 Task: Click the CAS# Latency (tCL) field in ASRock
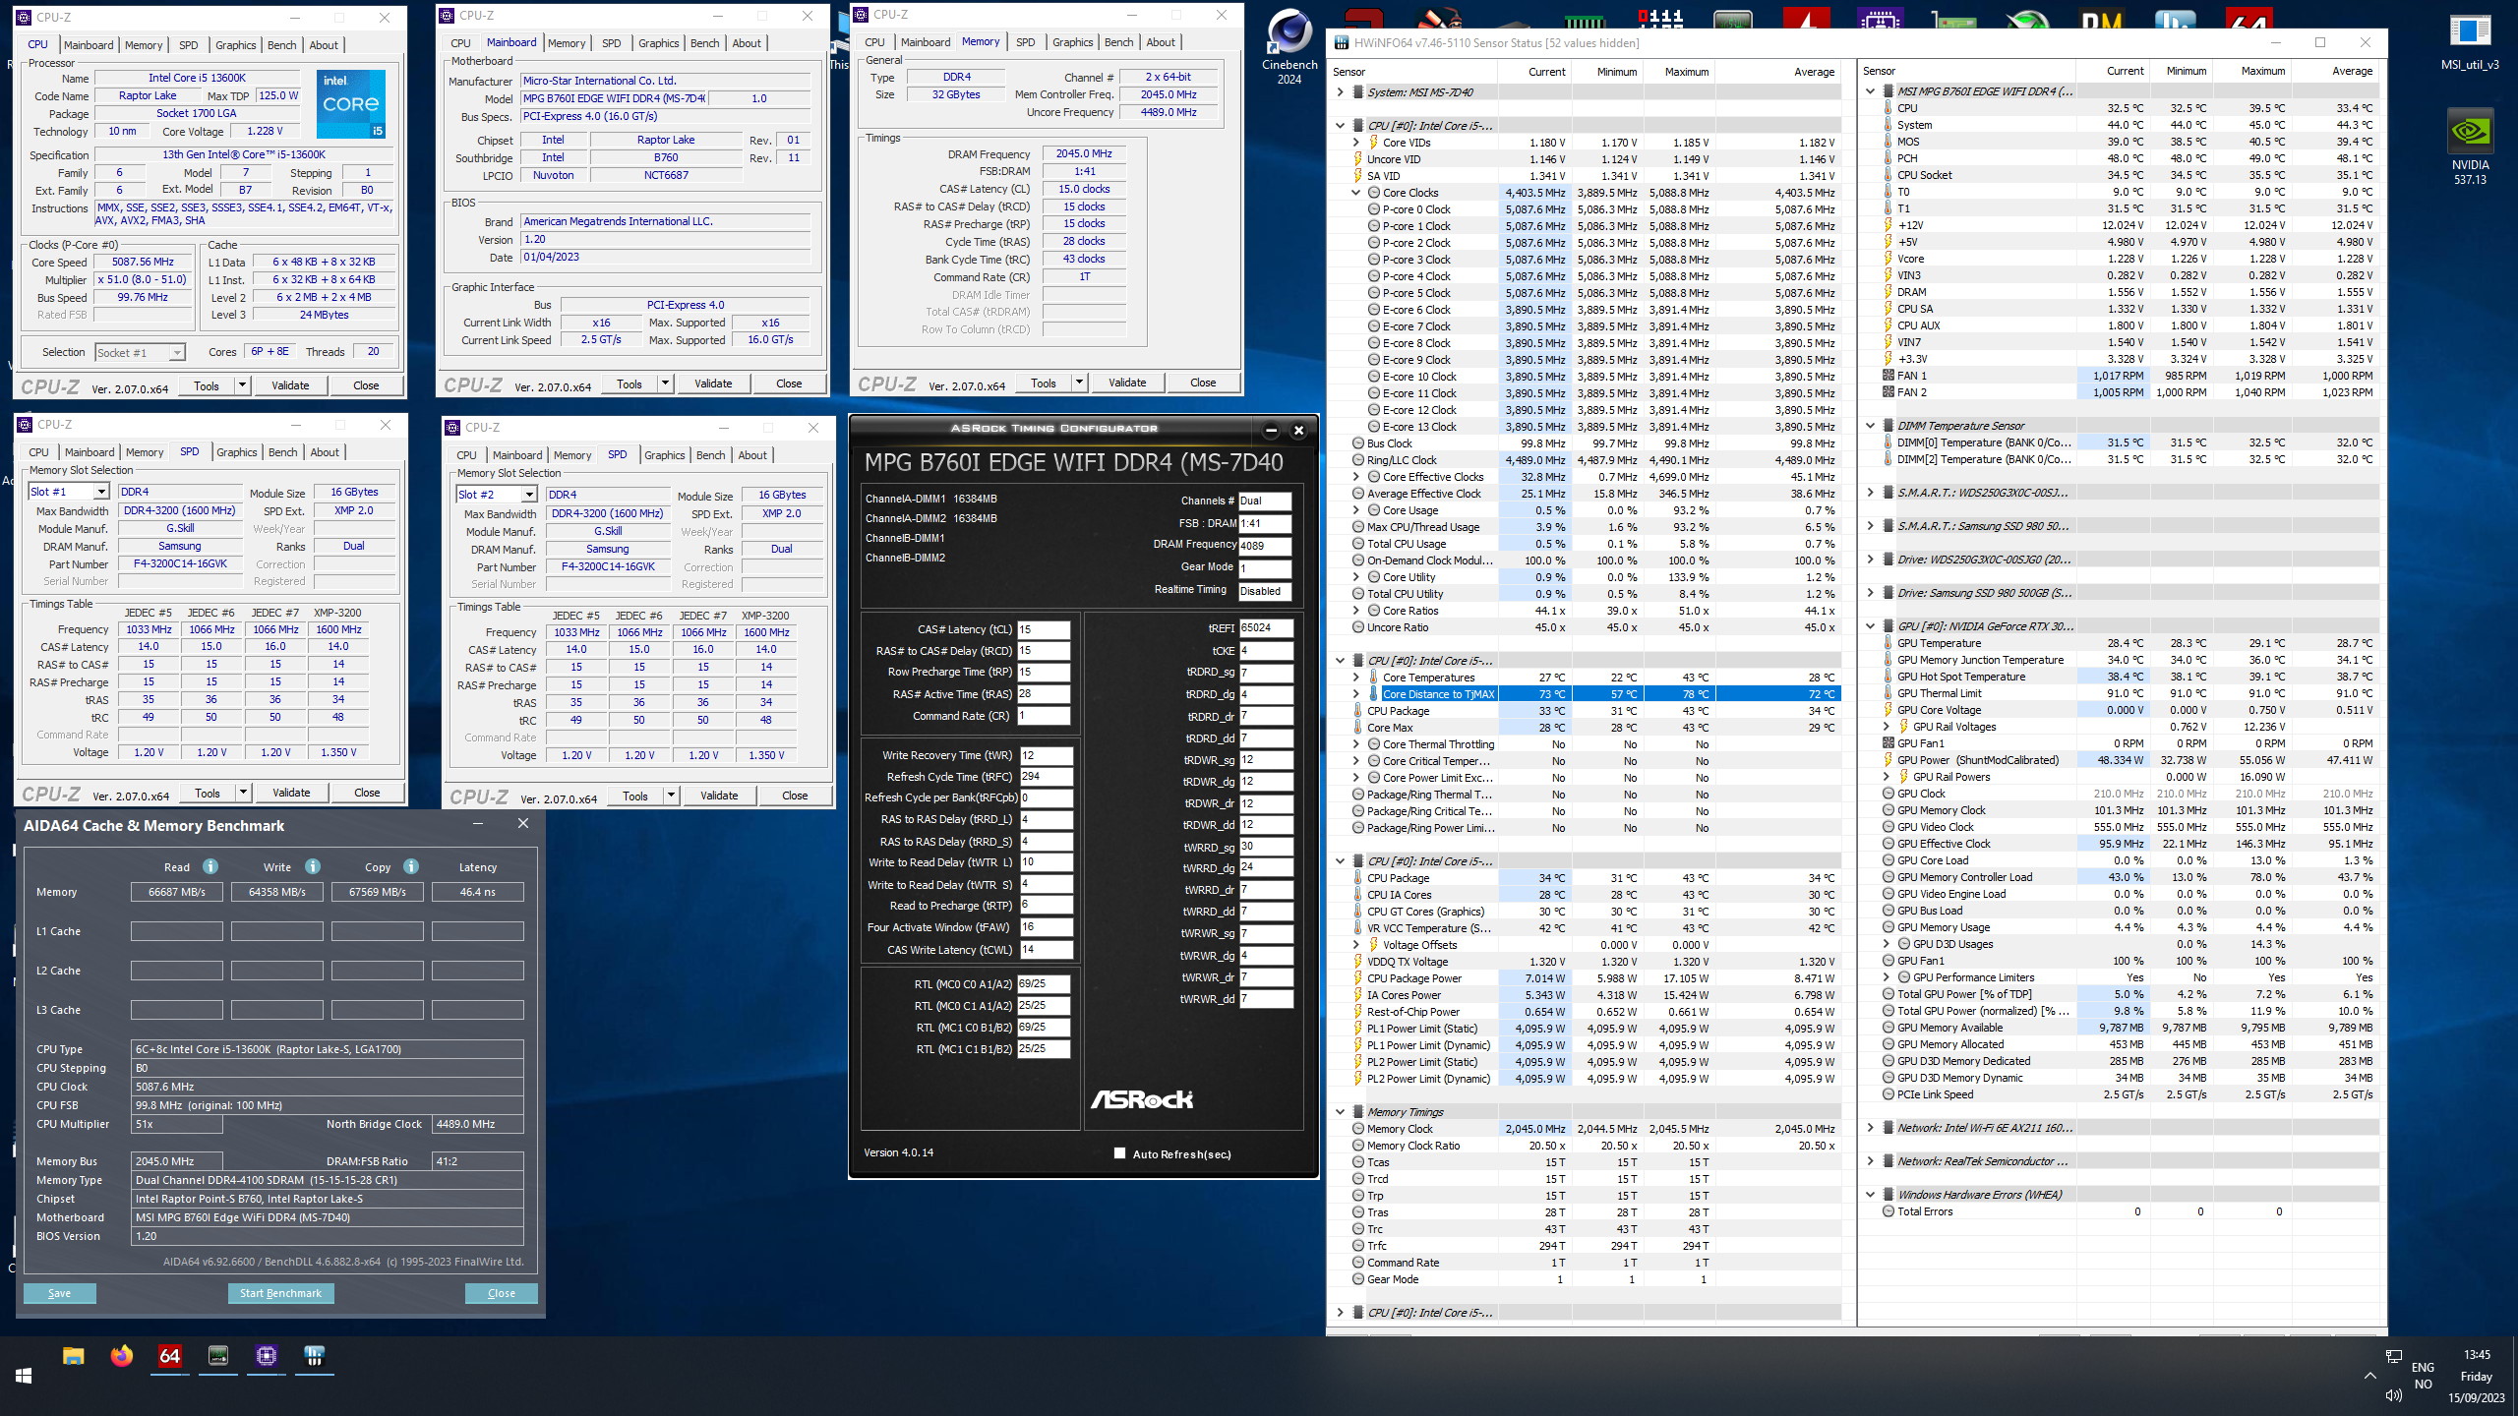1044,629
